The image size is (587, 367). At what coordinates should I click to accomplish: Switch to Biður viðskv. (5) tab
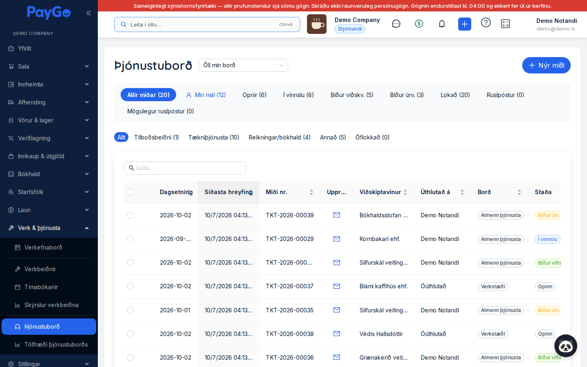pyautogui.click(x=352, y=95)
